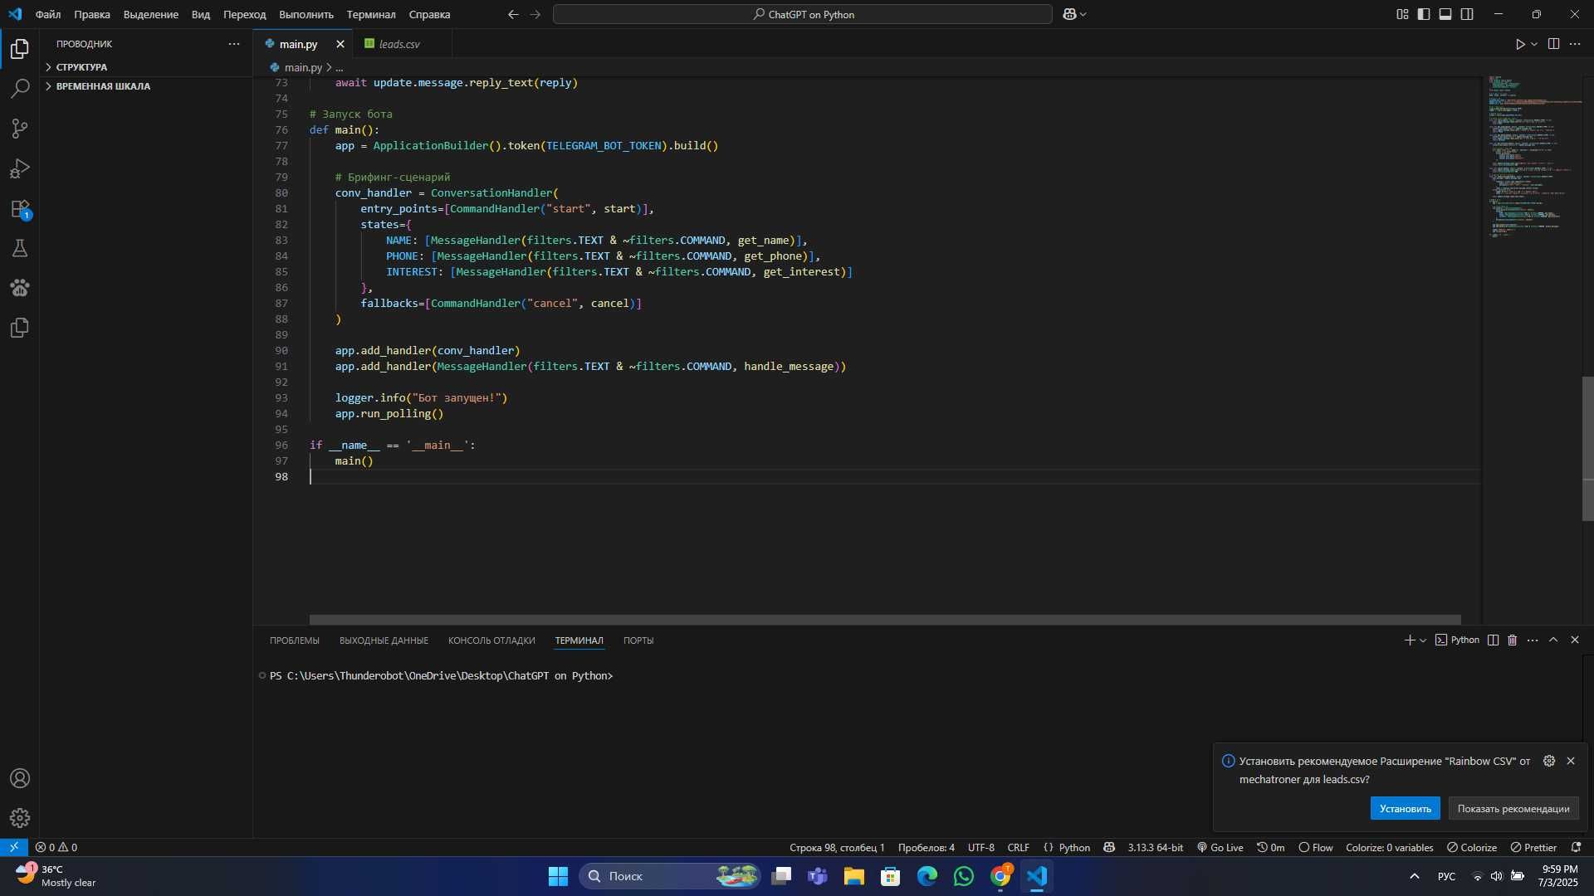This screenshot has height=896, width=1594.
Task: Change indentation via Пробелы: 4
Action: [927, 847]
